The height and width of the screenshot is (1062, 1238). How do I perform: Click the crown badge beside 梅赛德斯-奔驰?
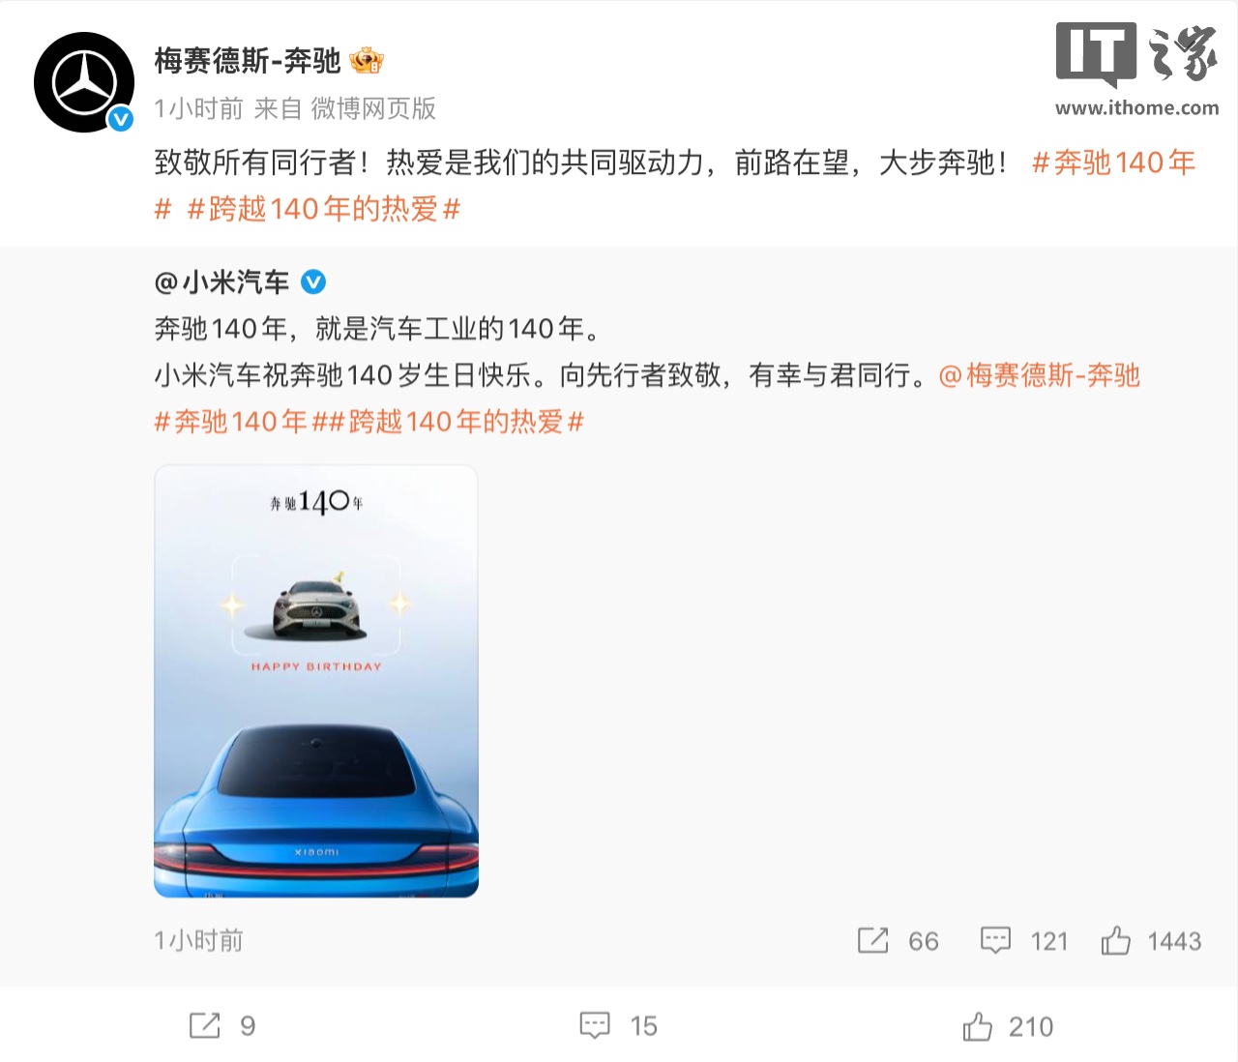click(367, 61)
